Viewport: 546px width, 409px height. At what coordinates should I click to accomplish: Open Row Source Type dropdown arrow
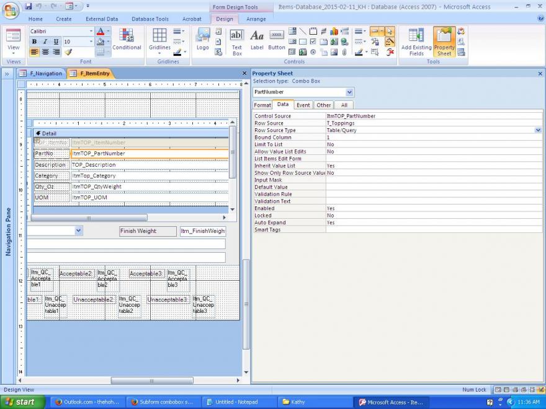tap(538, 130)
